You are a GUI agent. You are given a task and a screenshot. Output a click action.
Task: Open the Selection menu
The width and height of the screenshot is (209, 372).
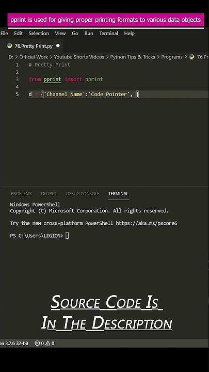click(x=39, y=34)
